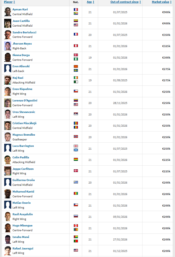Click the USA flag in Rafael Jauregui's row
The image size is (175, 257).
(76, 251)
